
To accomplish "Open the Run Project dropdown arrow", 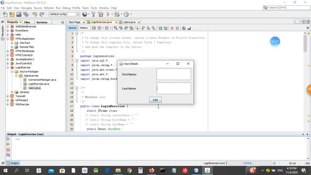I will 112,14.
